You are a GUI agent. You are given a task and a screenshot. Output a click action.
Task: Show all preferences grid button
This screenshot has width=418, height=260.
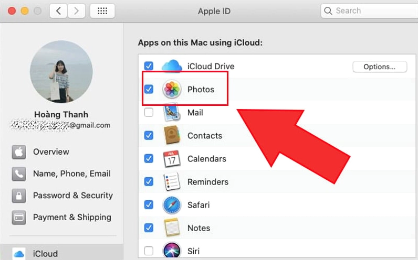[x=102, y=10]
